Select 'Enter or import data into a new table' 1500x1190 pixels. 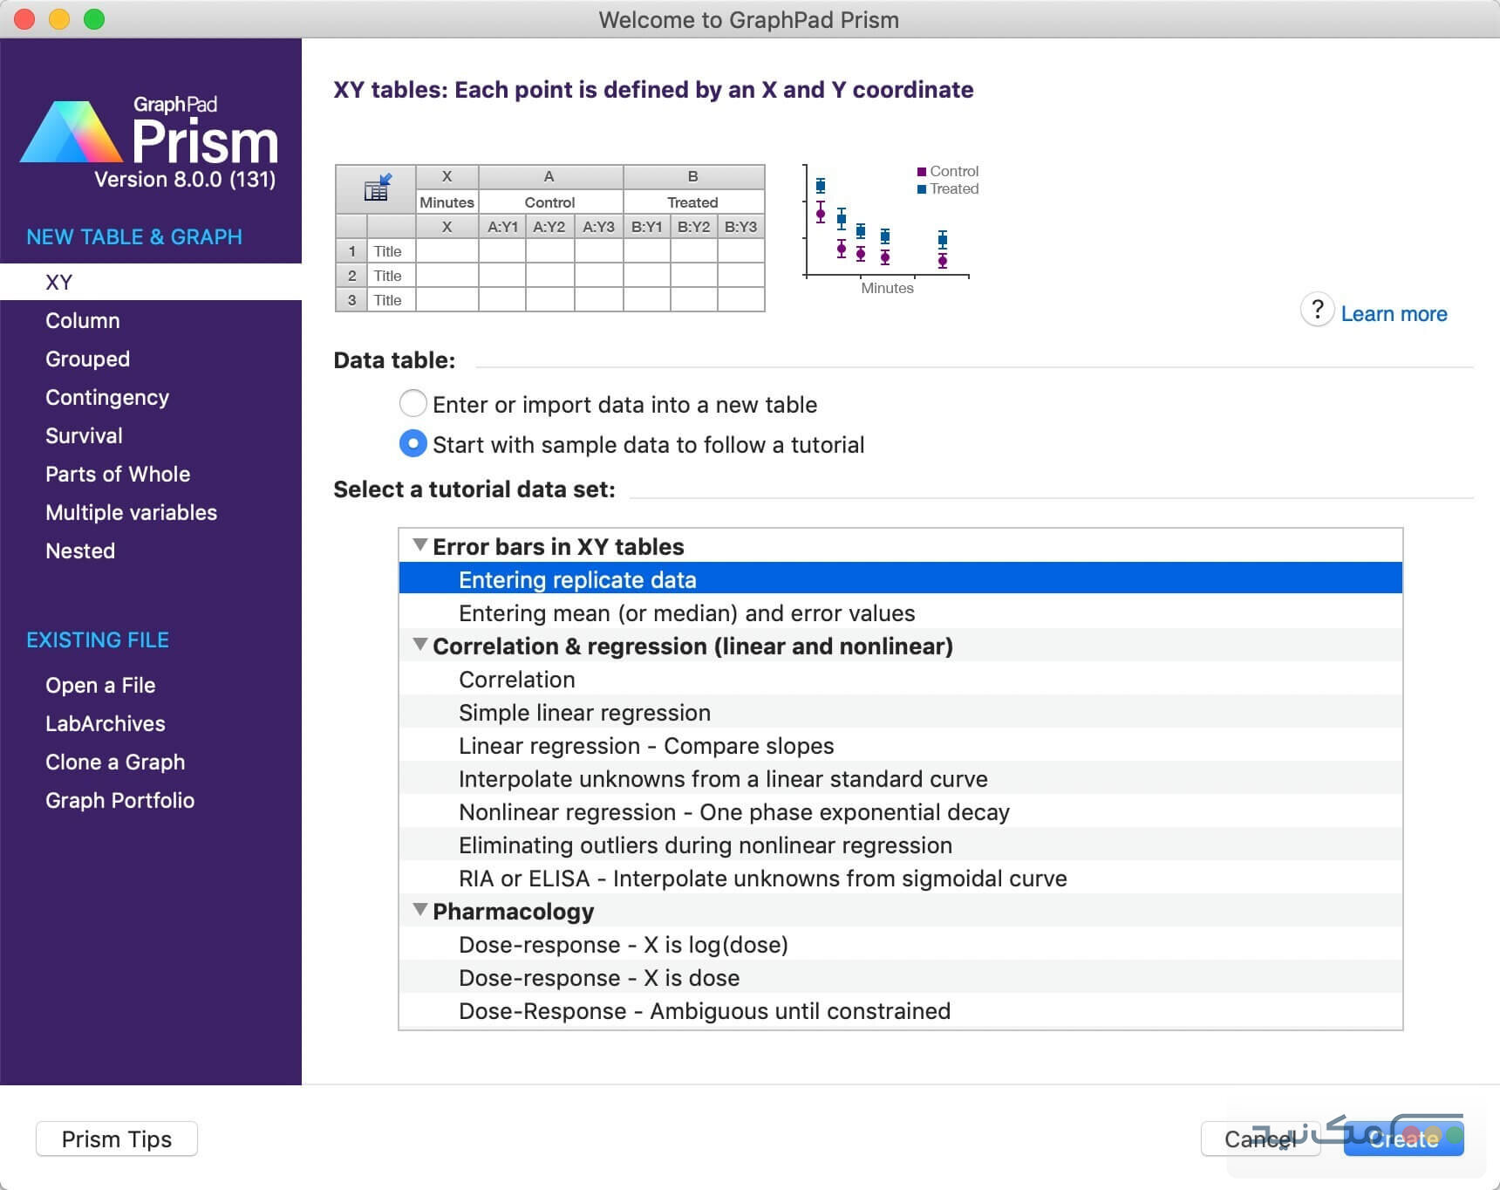(413, 404)
